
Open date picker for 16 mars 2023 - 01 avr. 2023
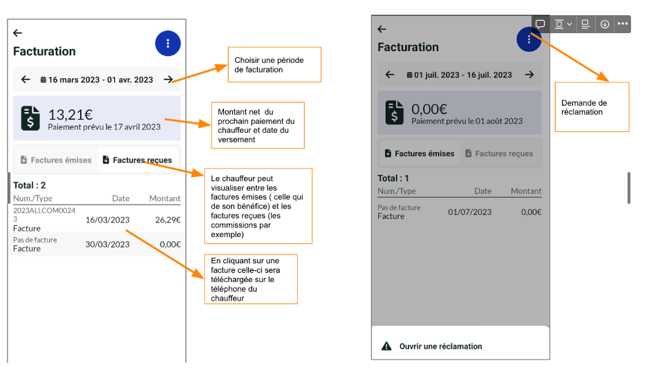coord(97,79)
